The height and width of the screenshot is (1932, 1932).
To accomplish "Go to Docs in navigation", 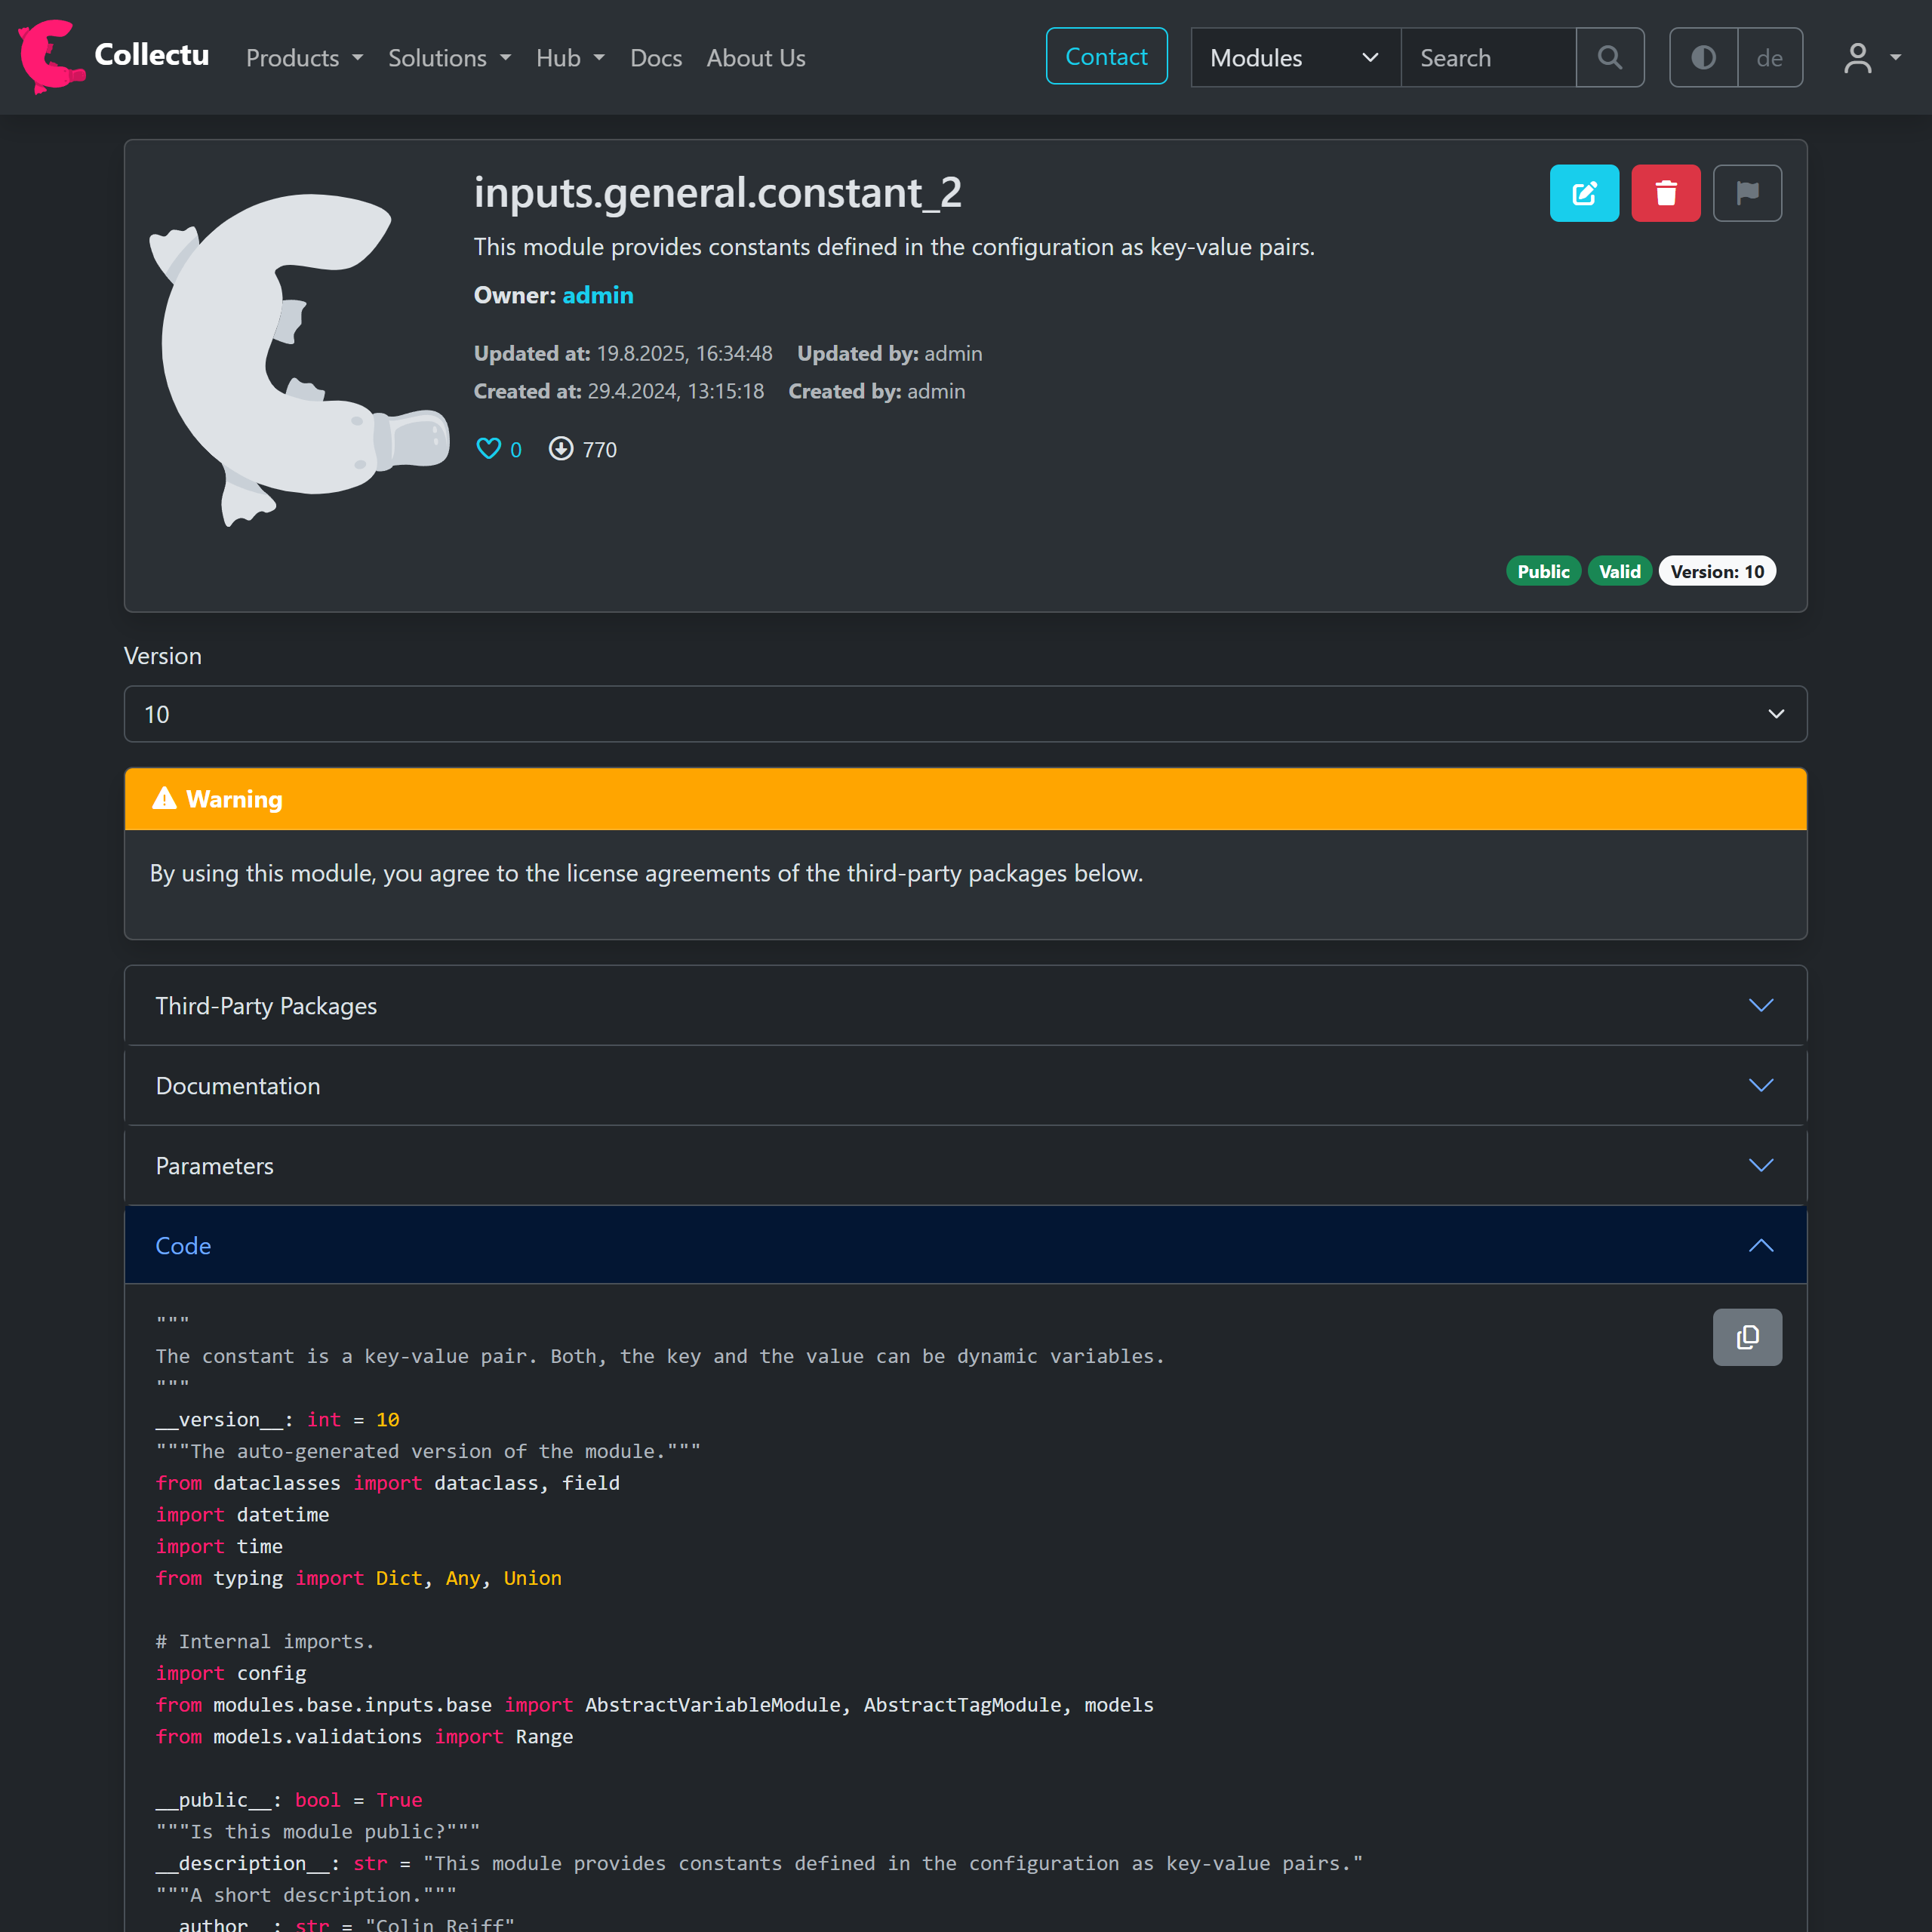I will (656, 58).
